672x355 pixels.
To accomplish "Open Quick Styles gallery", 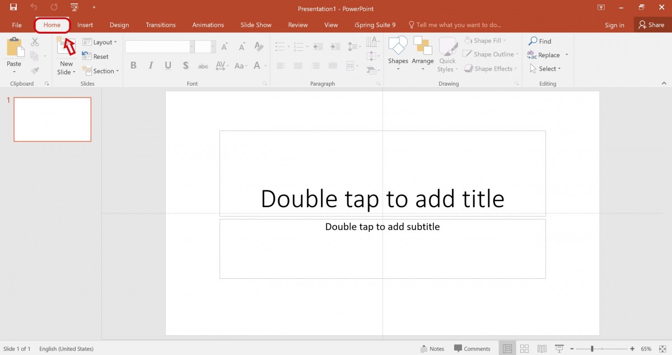I will pyautogui.click(x=447, y=54).
